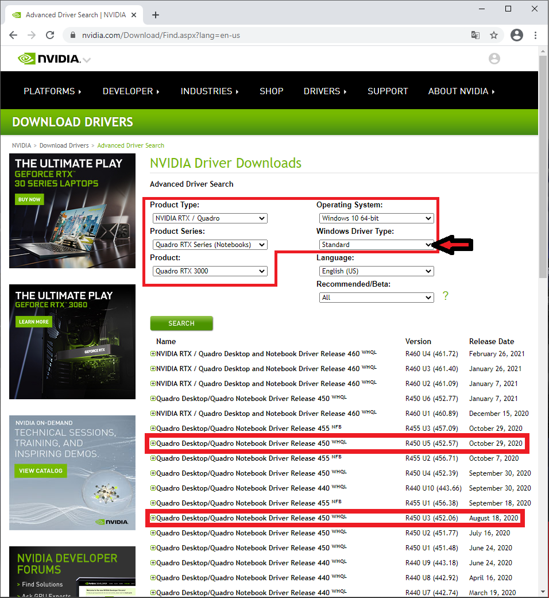Expand R440 U10 (443.66) driver row

coord(153,488)
